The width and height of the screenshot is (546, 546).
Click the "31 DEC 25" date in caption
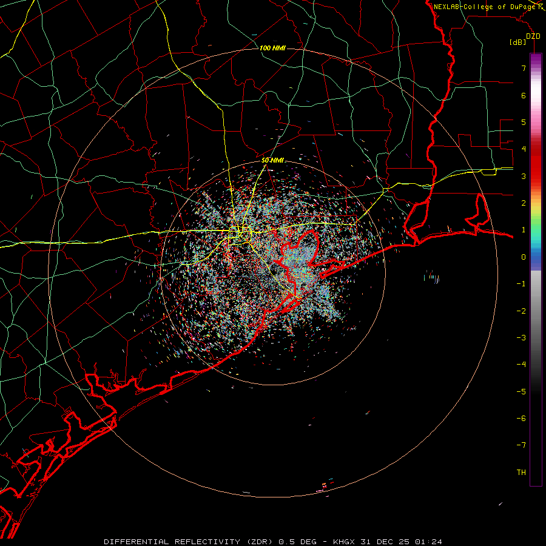384,542
